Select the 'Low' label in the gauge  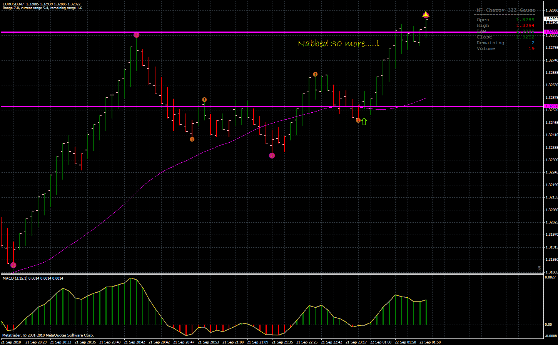coord(481,31)
